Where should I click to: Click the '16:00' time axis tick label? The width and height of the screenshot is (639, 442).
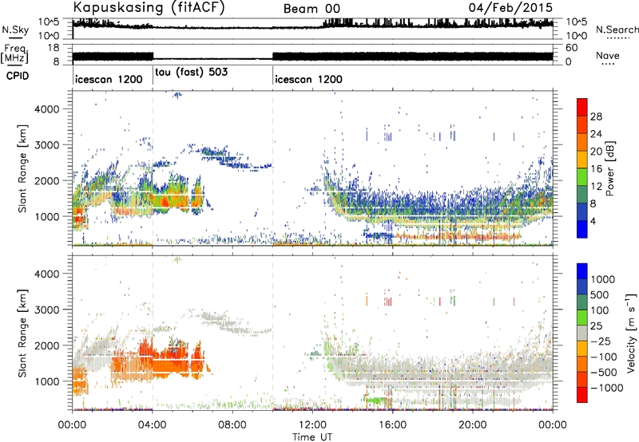[x=392, y=425]
